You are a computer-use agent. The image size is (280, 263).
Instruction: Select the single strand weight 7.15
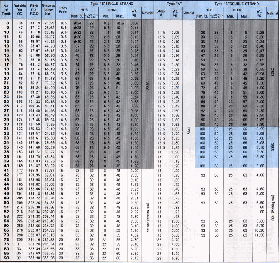click(x=134, y=258)
